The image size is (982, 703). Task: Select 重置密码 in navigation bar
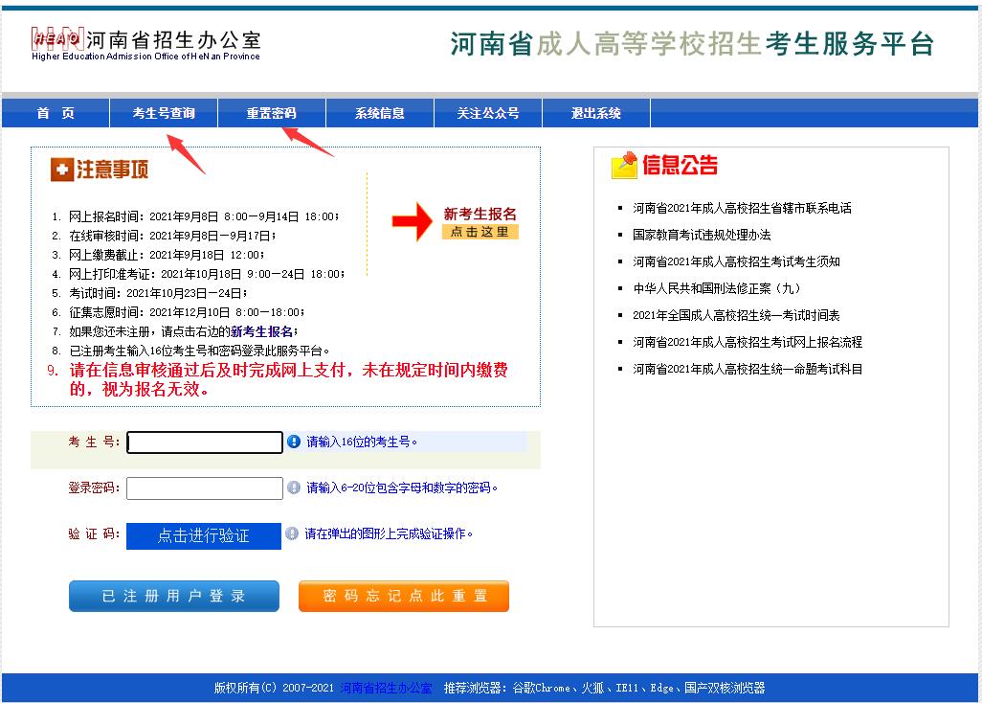click(272, 113)
